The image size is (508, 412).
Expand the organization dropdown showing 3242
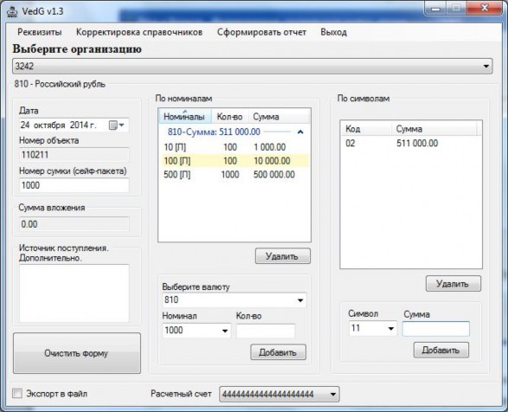pos(486,66)
